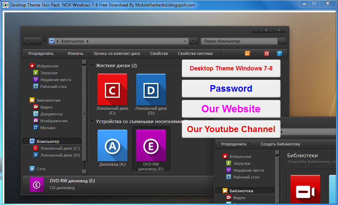Click the Компьютер breadcrumb text
This screenshot has width=338, height=205.
[x=72, y=41]
